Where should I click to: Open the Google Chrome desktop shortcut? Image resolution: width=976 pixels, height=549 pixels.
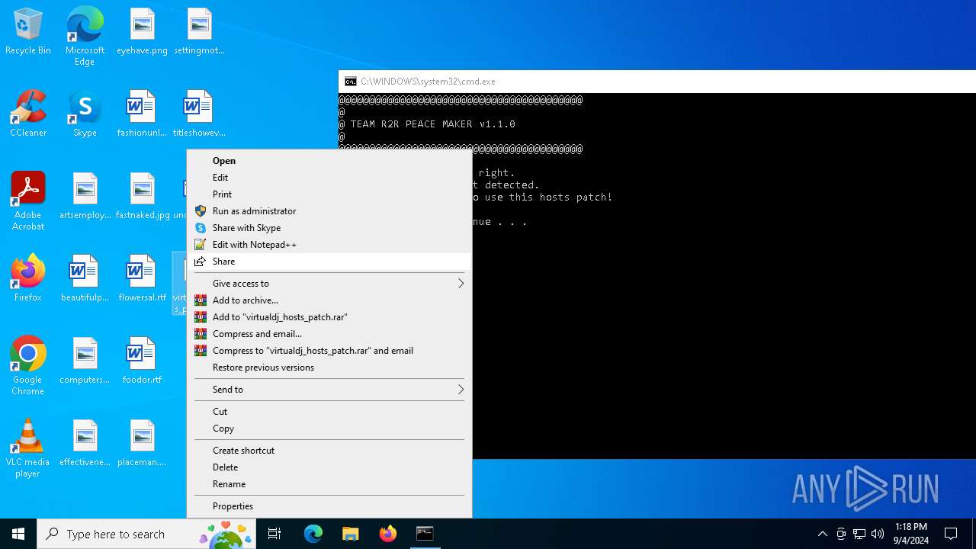[28, 366]
